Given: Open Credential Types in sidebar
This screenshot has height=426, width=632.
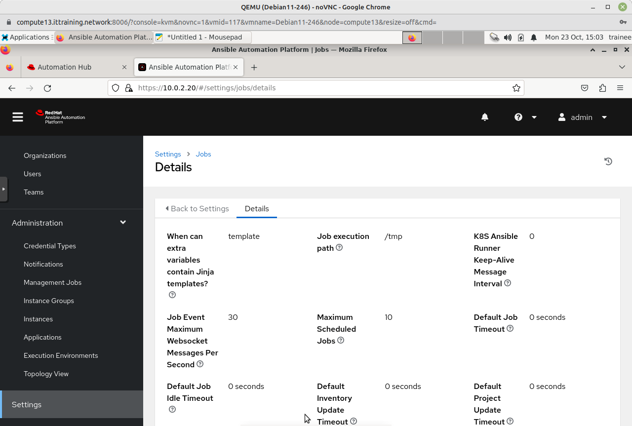Looking at the screenshot, I should tap(50, 246).
